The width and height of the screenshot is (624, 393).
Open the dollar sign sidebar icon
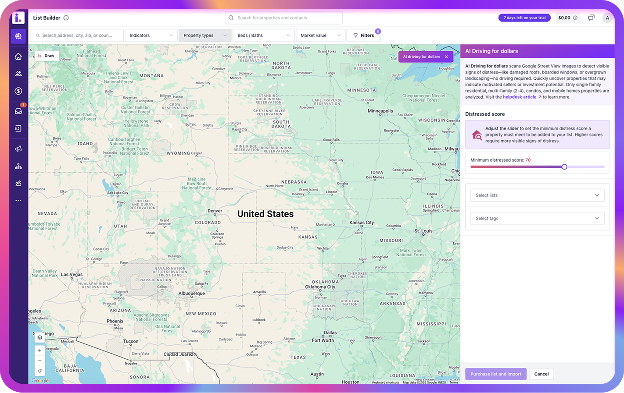[18, 91]
